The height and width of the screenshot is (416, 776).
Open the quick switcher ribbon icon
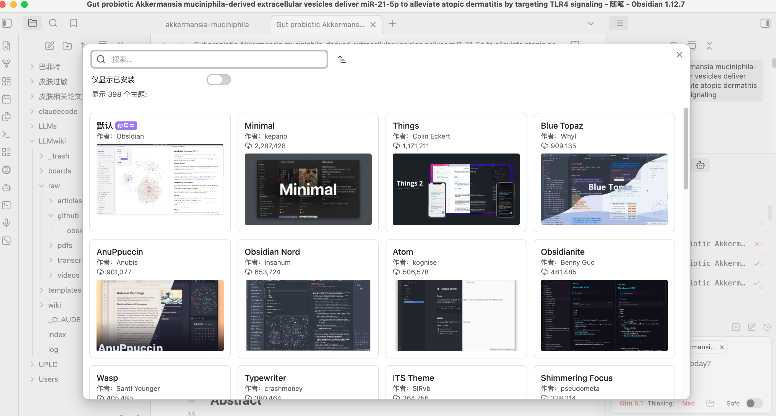point(6,46)
